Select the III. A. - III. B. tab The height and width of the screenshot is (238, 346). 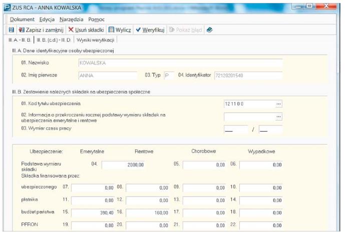click(20, 40)
